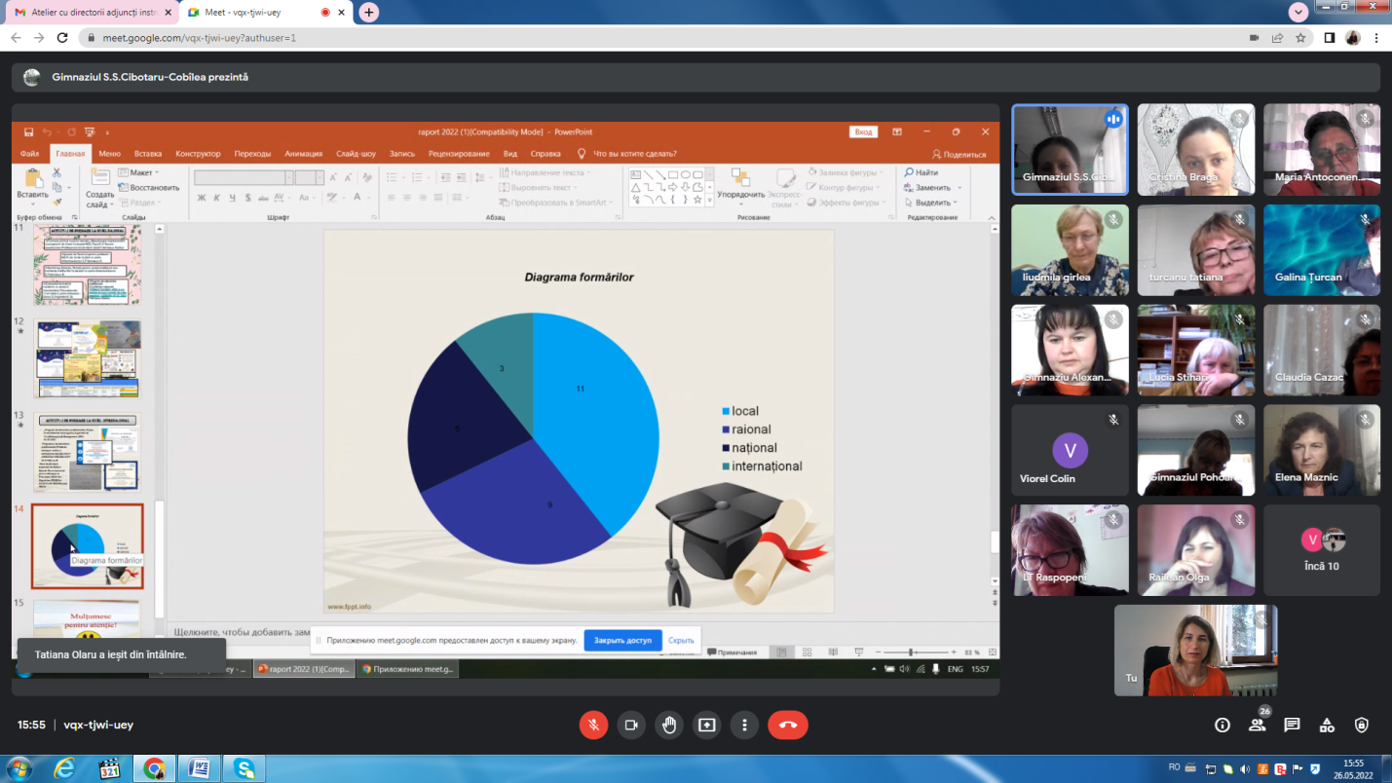Open host controls shield icon

coord(1362,725)
